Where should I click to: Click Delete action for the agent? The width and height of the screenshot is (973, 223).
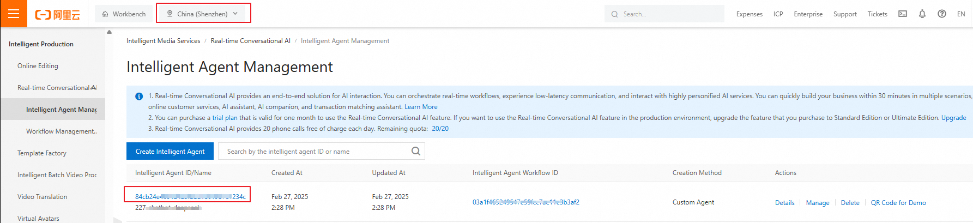pyautogui.click(x=850, y=203)
